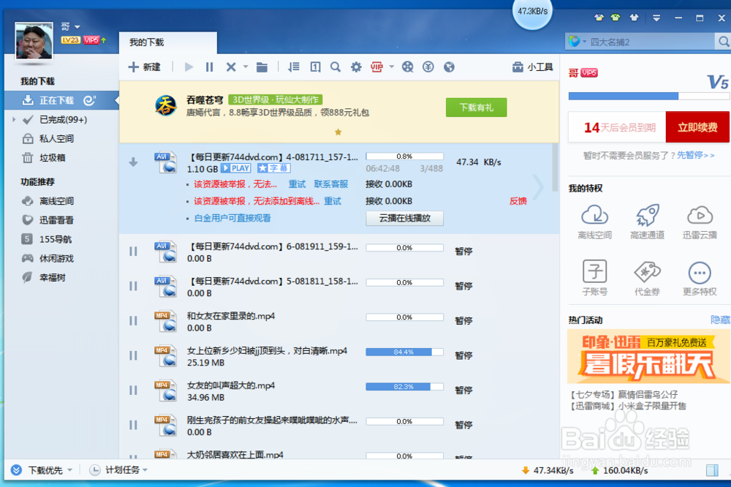Click the 新建 new task button
This screenshot has height=487, width=731.
[145, 67]
